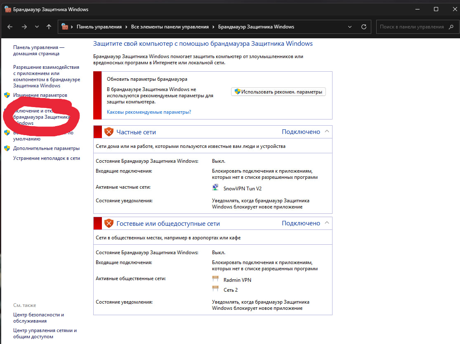Image resolution: width=460 pixels, height=344 pixels.
Task: Expand chevron before 'Панель управления' breadcrumb
Action: coord(72,27)
